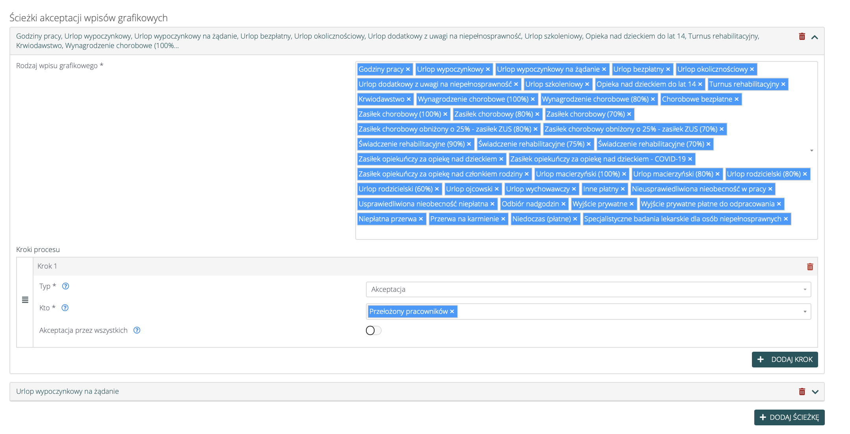The image size is (850, 434).
Task: Click the 'Dodaj ścieżkę' button
Action: pyautogui.click(x=789, y=417)
